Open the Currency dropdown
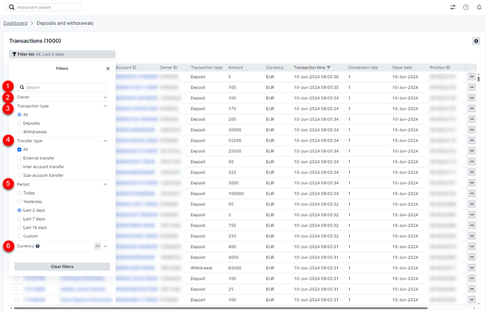Image resolution: width=486 pixels, height=312 pixels. [x=106, y=246]
